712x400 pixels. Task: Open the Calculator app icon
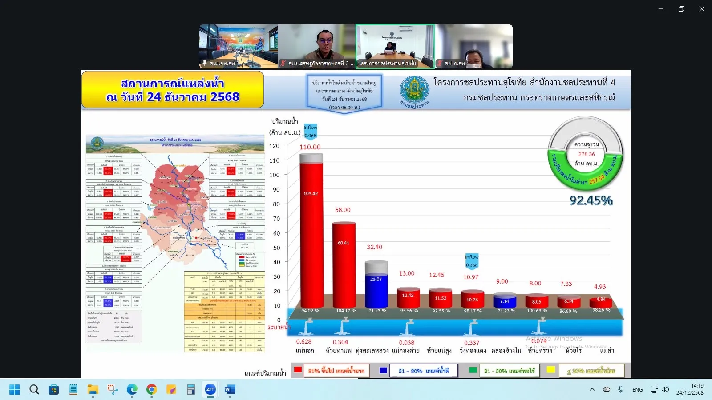pyautogui.click(x=190, y=390)
